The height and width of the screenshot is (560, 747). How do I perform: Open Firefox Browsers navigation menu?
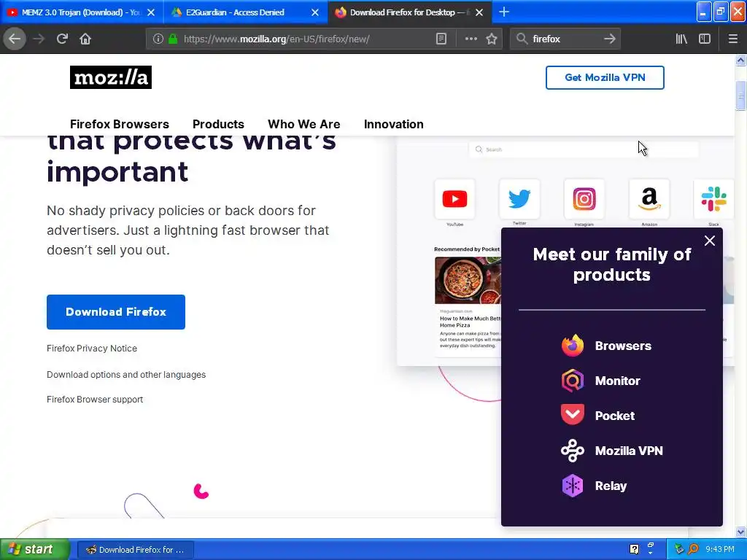tap(119, 124)
